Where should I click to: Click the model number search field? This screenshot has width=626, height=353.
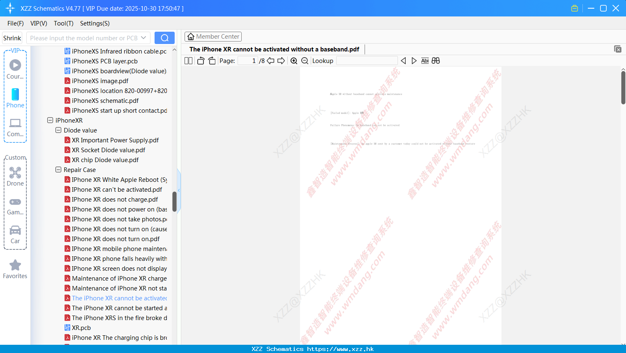84,38
